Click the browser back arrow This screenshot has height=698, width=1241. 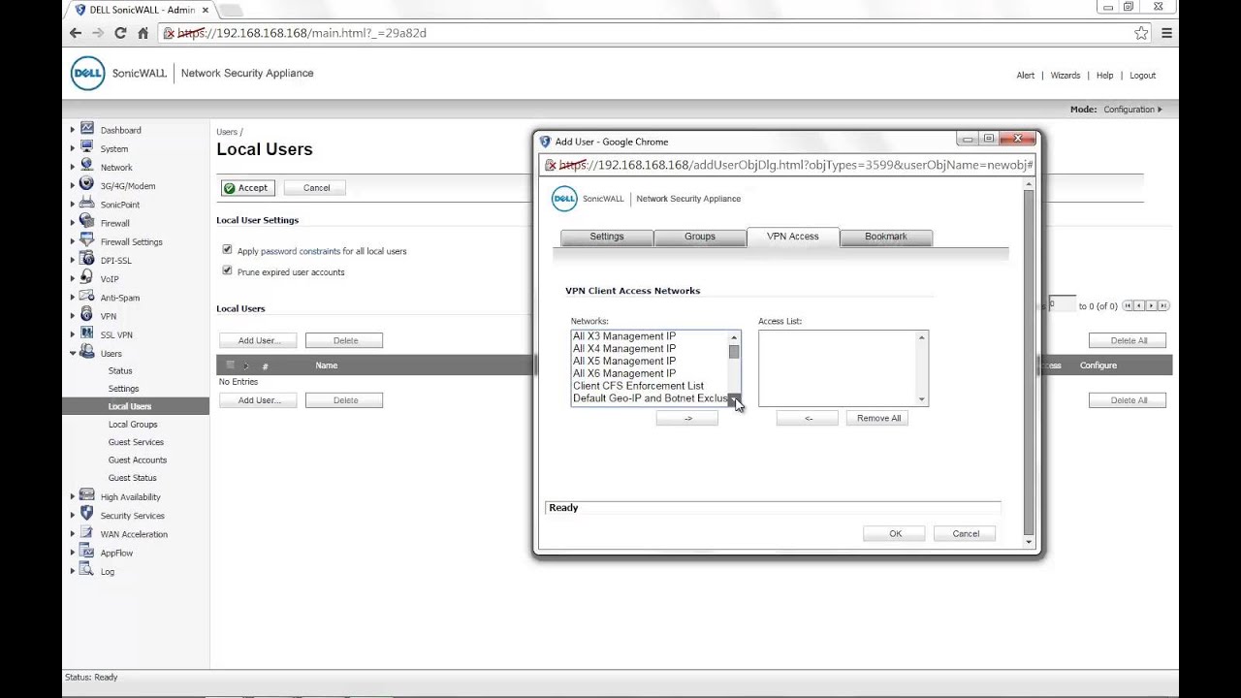[x=76, y=33]
